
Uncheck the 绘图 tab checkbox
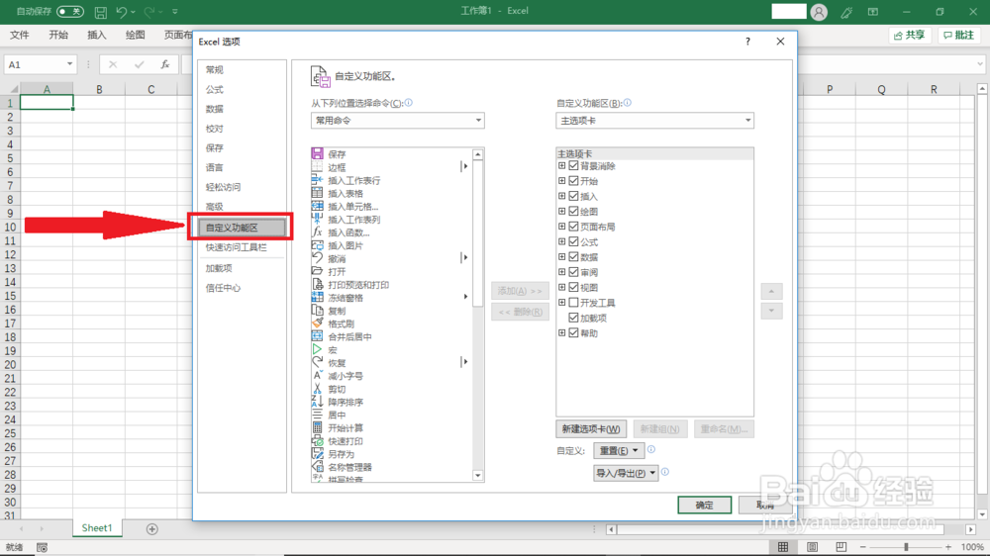click(x=573, y=211)
